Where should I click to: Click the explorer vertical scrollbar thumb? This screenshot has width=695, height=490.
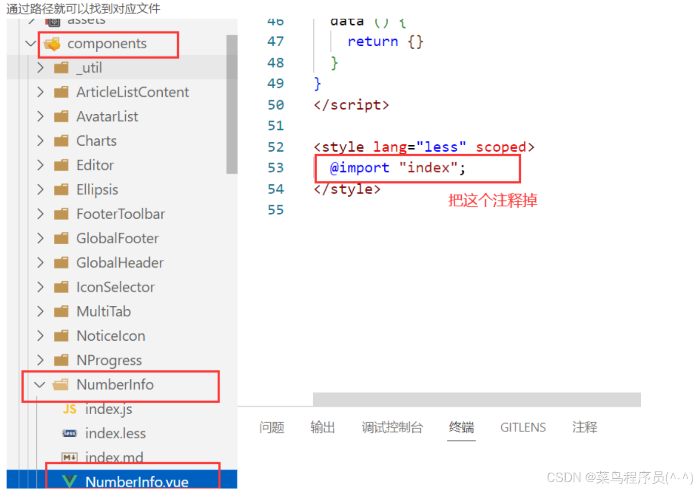[231, 104]
